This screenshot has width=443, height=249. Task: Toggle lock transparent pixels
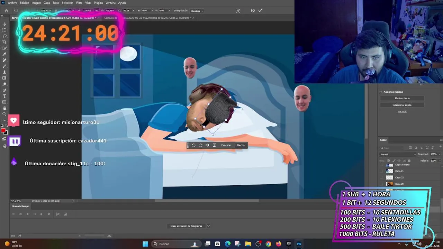point(389,160)
